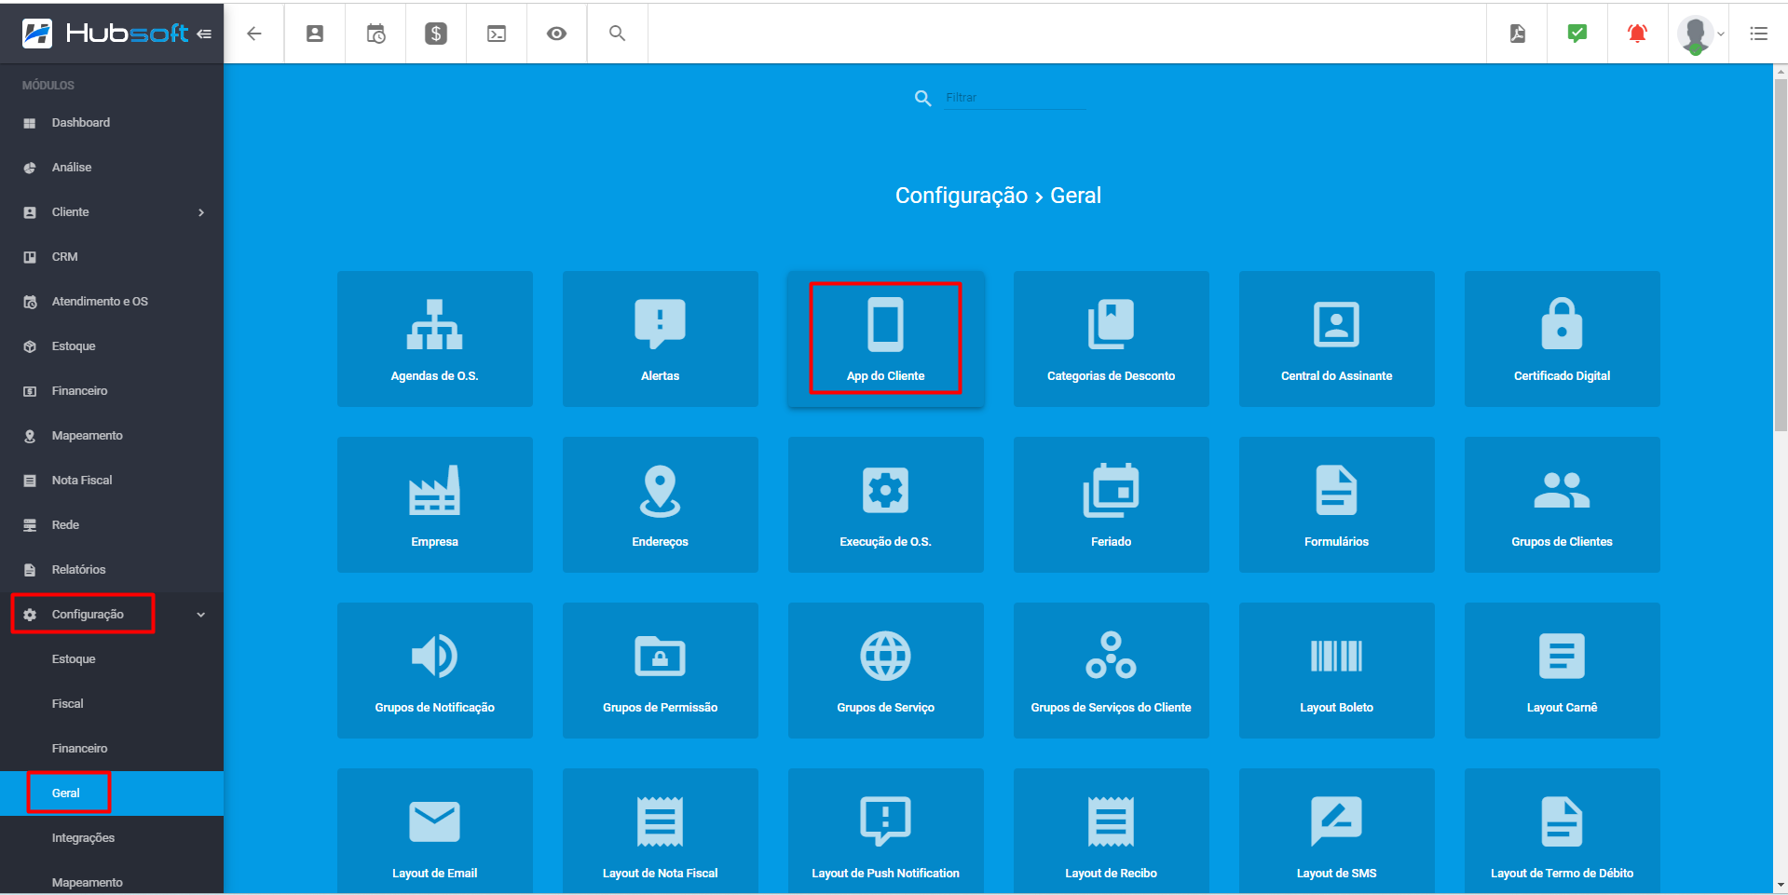Open the Layout Boleto tile
Viewport: 1788px width, 895px height.
[x=1336, y=671]
